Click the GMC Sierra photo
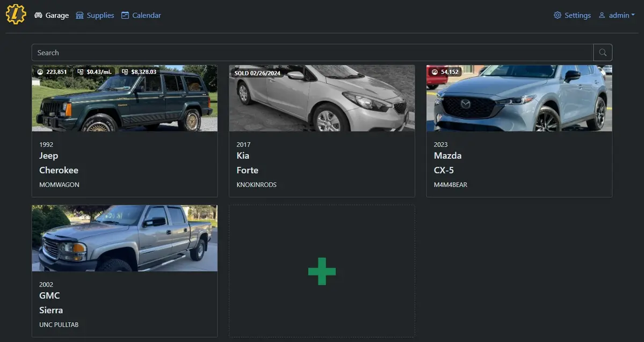This screenshot has height=342, width=644. tap(125, 238)
